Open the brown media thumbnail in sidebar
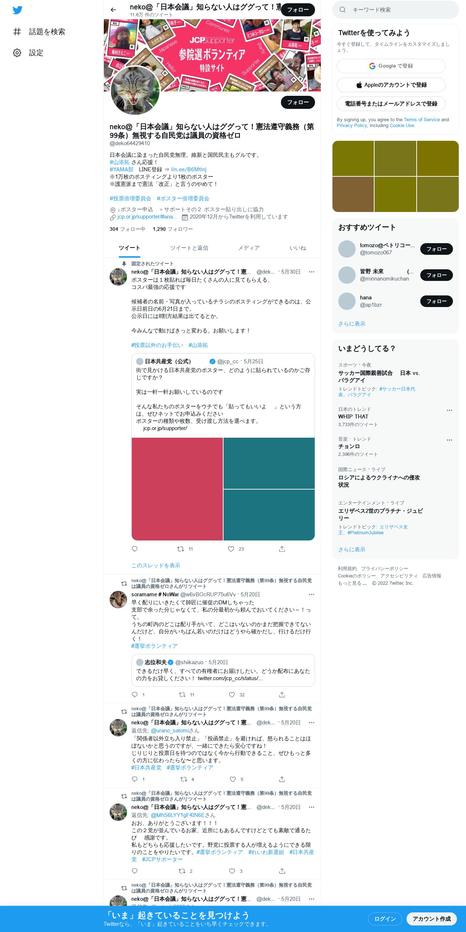466x932 pixels. click(353, 194)
